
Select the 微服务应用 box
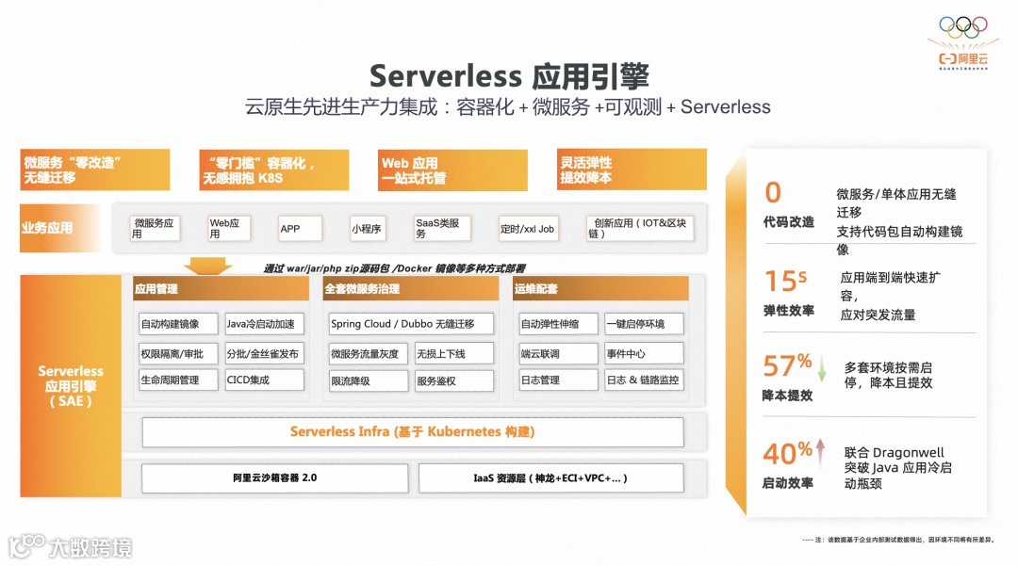(x=155, y=228)
